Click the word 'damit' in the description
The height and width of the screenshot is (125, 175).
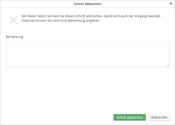tap(108, 16)
